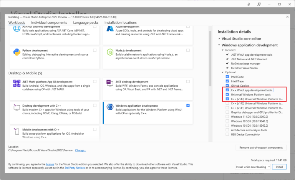Open the feedback icon in title bar

tap(259, 4)
